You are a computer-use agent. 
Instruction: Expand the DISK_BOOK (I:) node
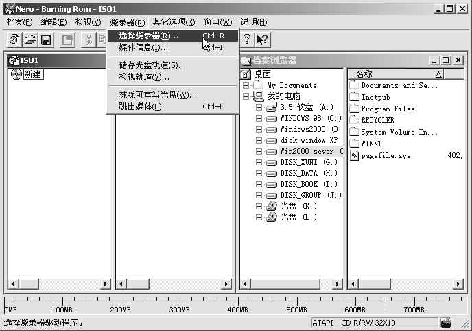[x=259, y=184]
